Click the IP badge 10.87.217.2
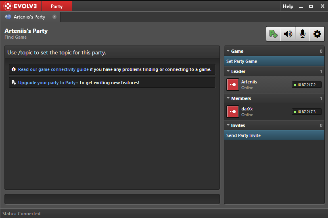Image resolution: width=328 pixels, height=218 pixels. pos(307,85)
